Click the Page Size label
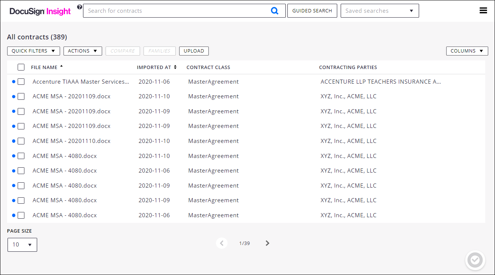495x275 pixels. (x=20, y=231)
